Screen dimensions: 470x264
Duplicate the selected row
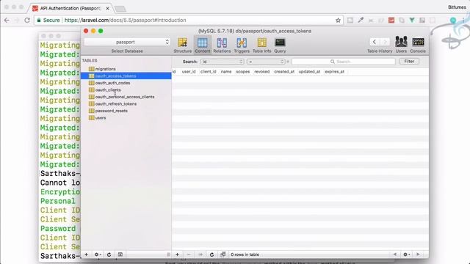pyautogui.click(x=200, y=254)
